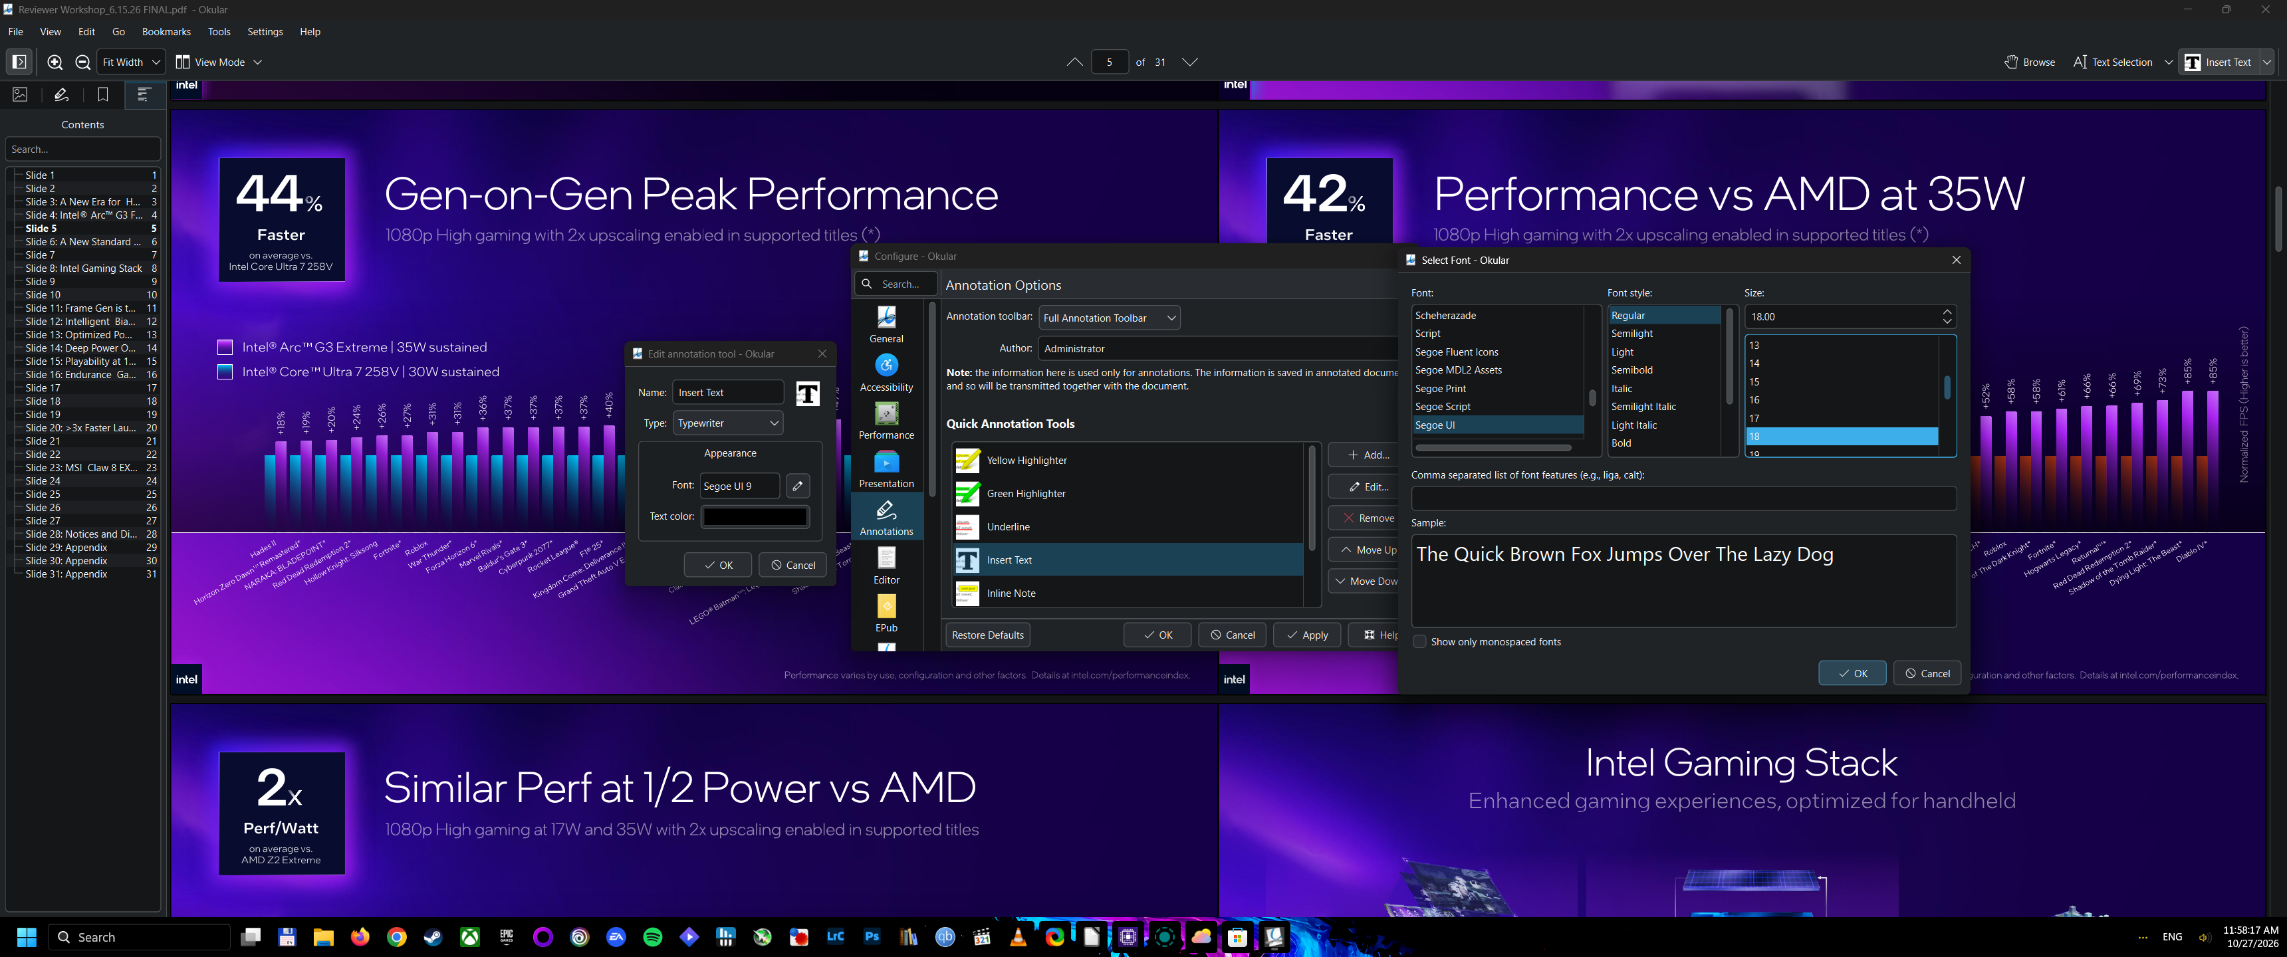2287x957 pixels.
Task: Click the black Text color swatch
Action: (755, 516)
